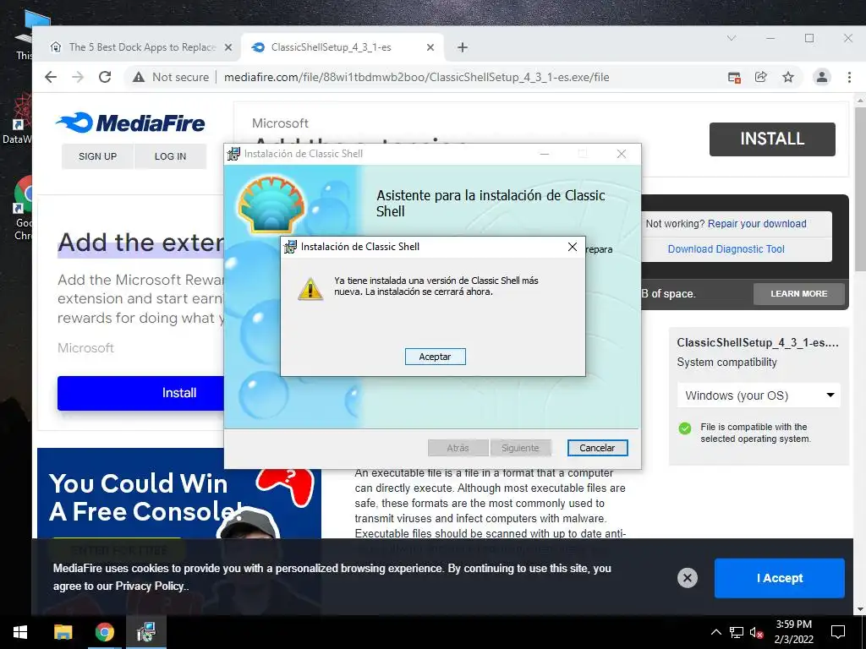Minimize the Classic Shell installer wizard
The height and width of the screenshot is (649, 866).
point(545,154)
